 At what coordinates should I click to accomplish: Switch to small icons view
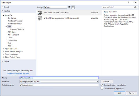pos(69,7)
